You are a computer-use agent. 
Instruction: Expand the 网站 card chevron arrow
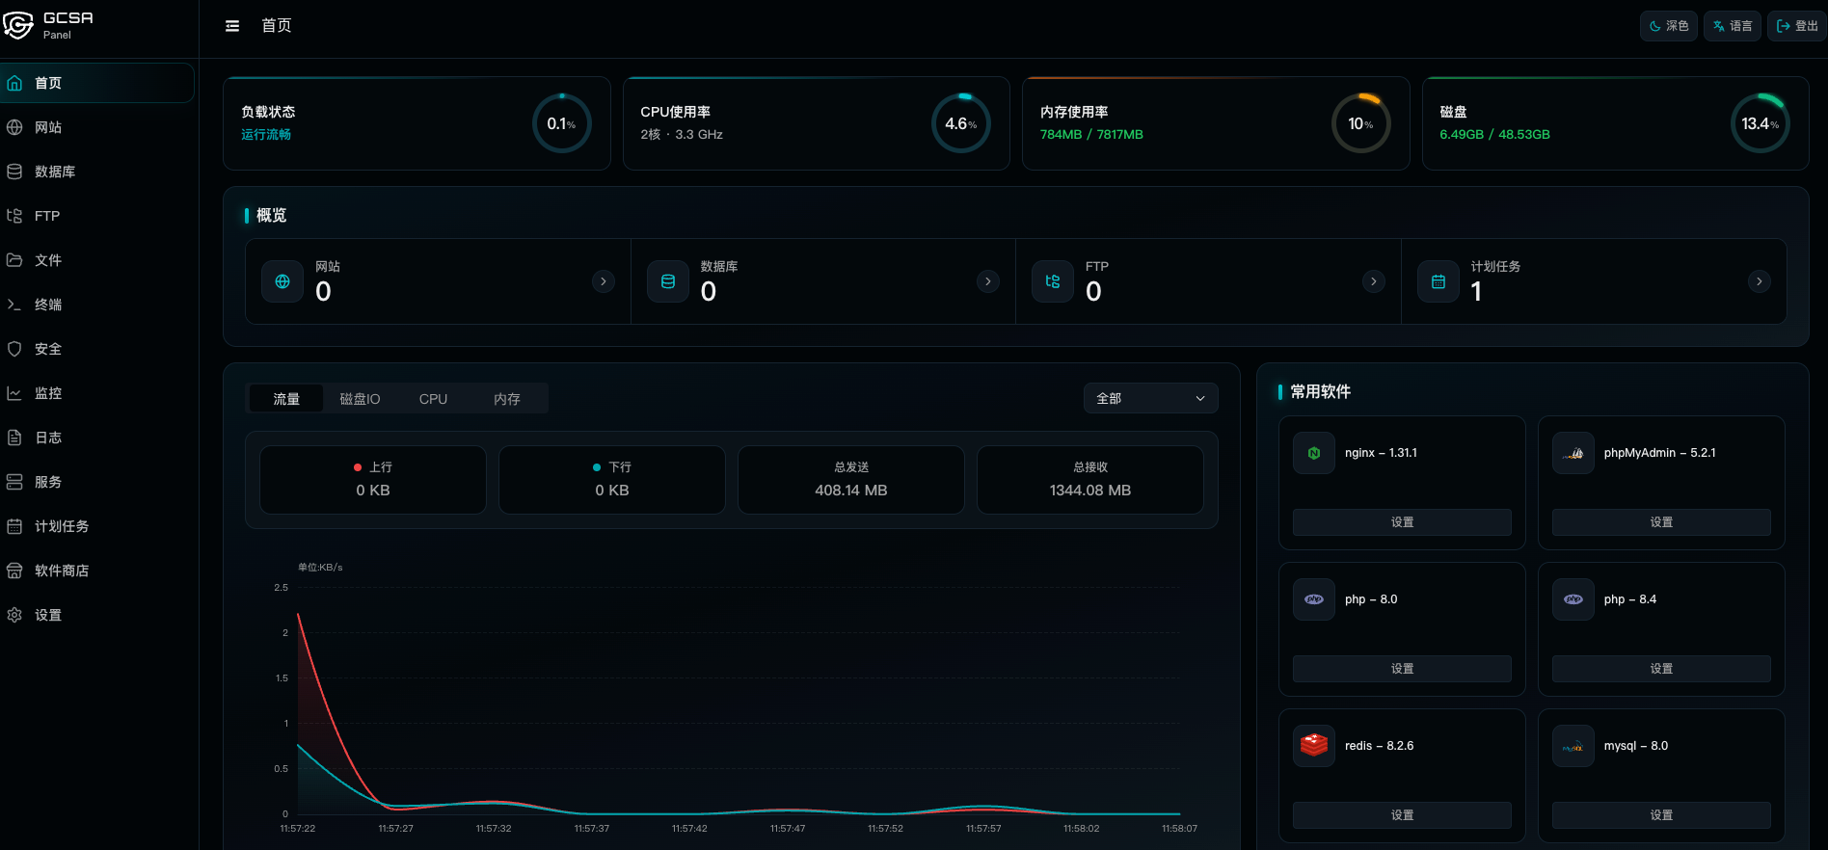pyautogui.click(x=604, y=281)
